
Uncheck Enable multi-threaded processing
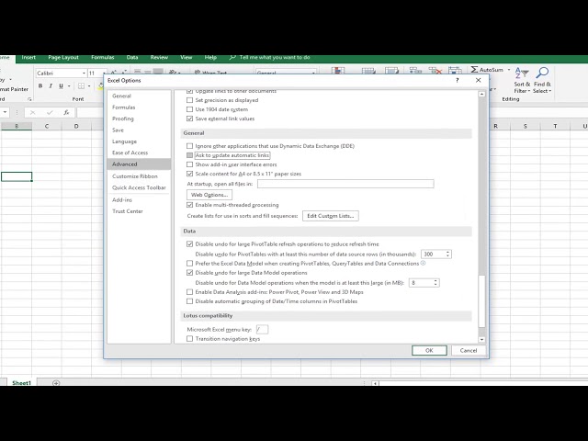click(x=190, y=205)
